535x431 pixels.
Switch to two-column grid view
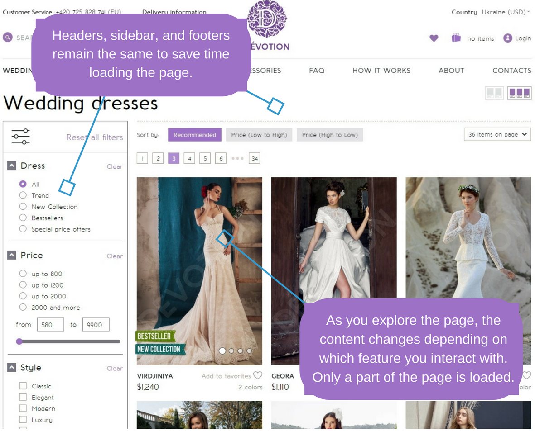tap(494, 93)
